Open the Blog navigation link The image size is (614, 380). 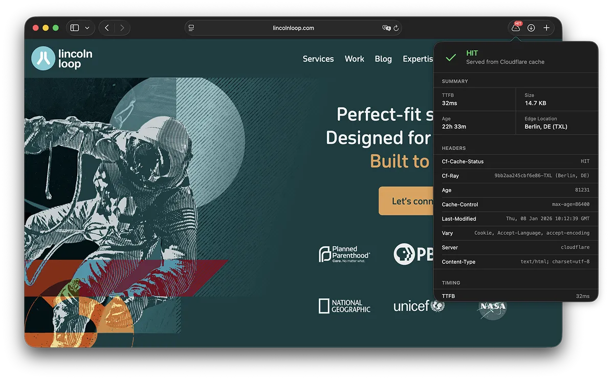[x=383, y=59]
